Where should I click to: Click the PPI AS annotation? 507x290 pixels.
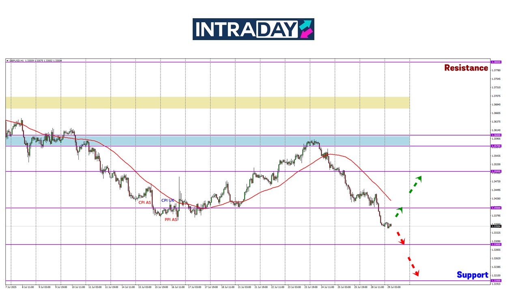click(x=171, y=220)
